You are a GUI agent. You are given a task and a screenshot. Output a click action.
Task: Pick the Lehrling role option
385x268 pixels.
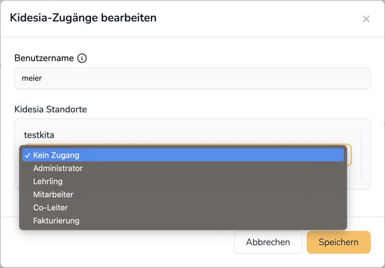(48, 182)
